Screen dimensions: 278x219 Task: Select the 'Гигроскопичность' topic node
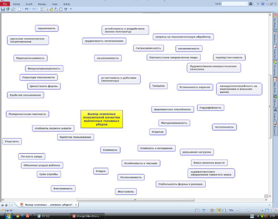point(148,48)
